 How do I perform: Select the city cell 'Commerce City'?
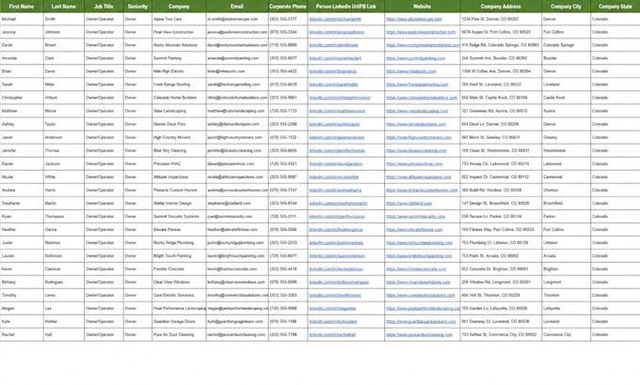566,335
